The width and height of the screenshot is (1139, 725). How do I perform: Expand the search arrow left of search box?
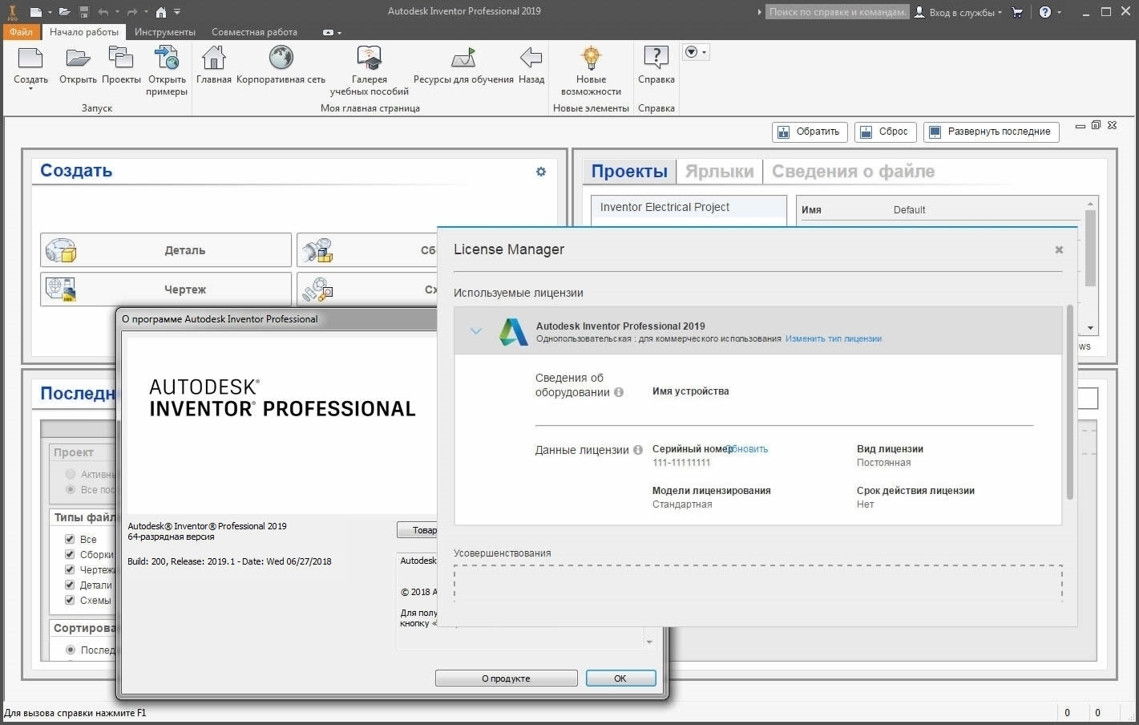tap(759, 12)
